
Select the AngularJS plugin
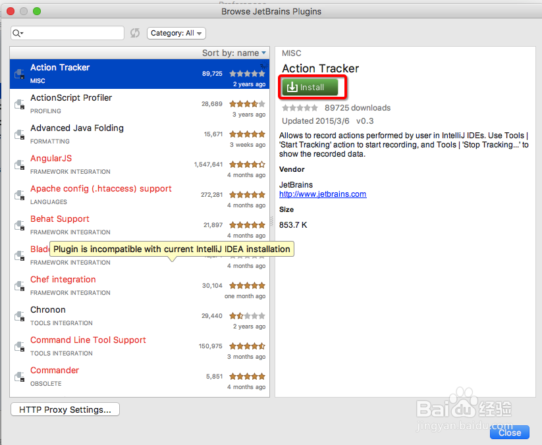[140, 165]
